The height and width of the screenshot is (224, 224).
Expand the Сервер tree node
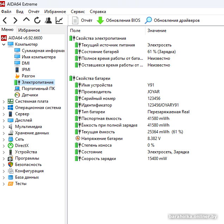tap(4, 114)
